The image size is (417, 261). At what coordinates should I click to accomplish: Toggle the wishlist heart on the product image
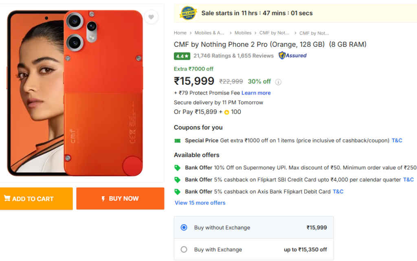151,17
